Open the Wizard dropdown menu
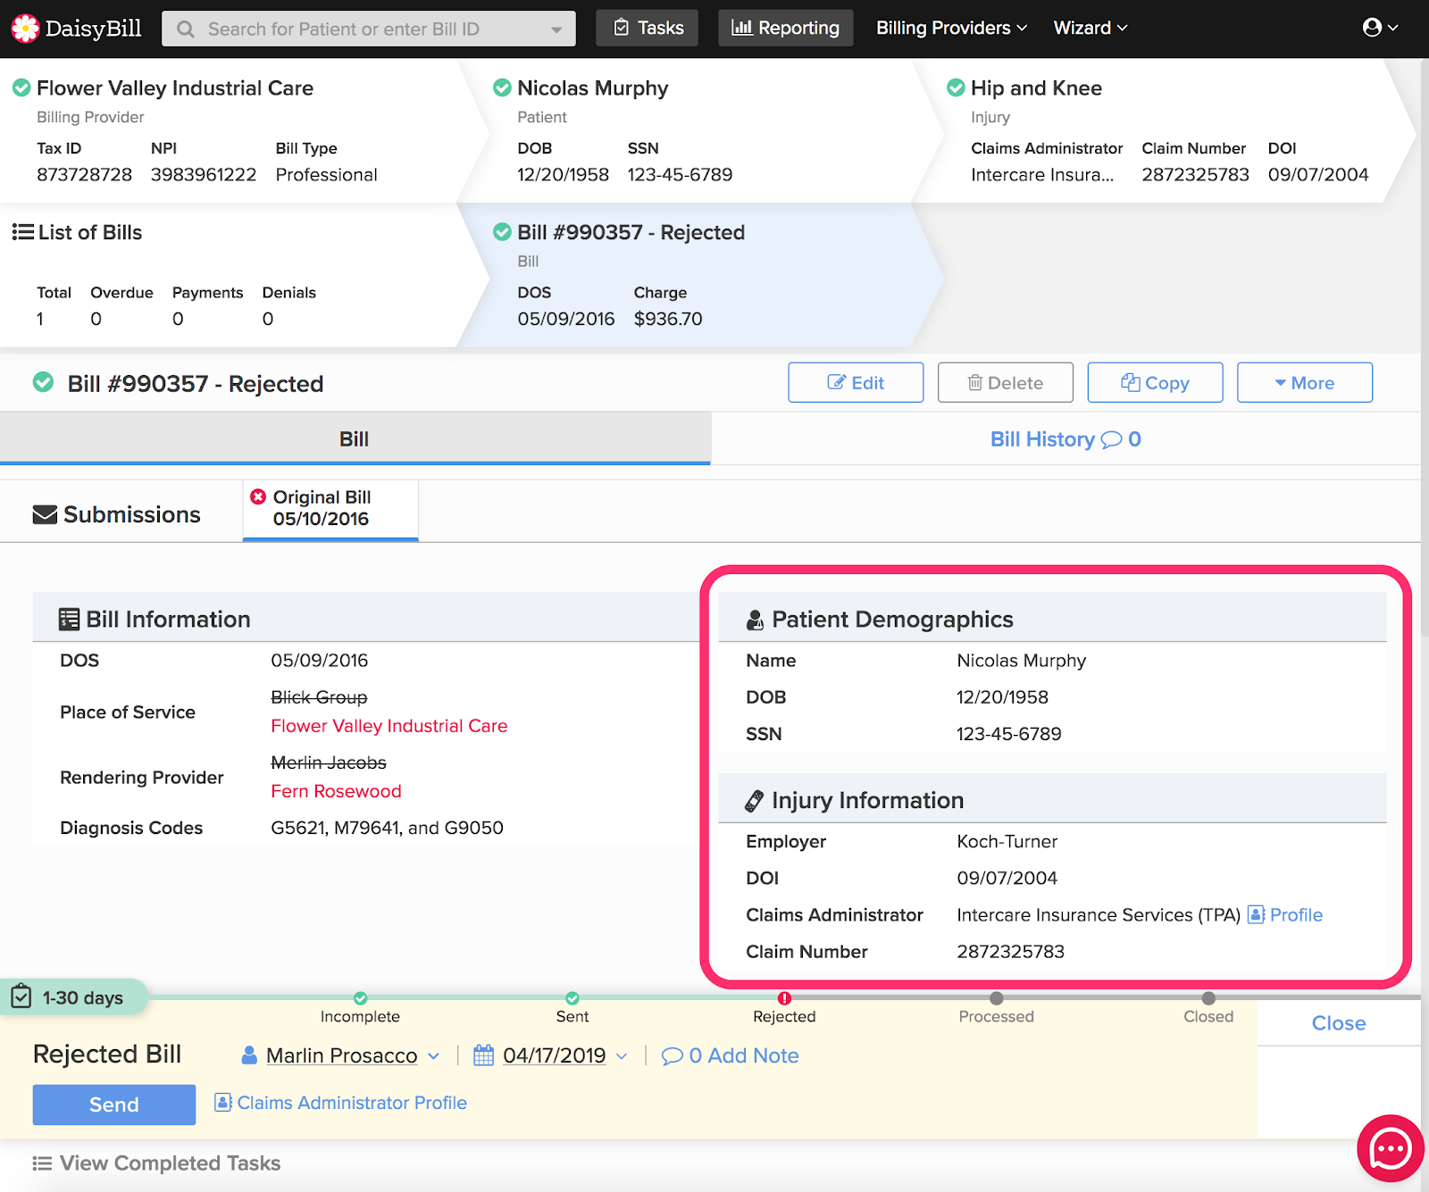 coord(1091,28)
